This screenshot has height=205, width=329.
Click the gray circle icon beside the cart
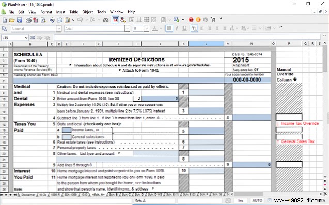[x=206, y=20]
